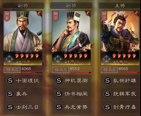Open the 乱世奸雄 skill entry
This screenshot has width=141, height=116.
point(120,80)
